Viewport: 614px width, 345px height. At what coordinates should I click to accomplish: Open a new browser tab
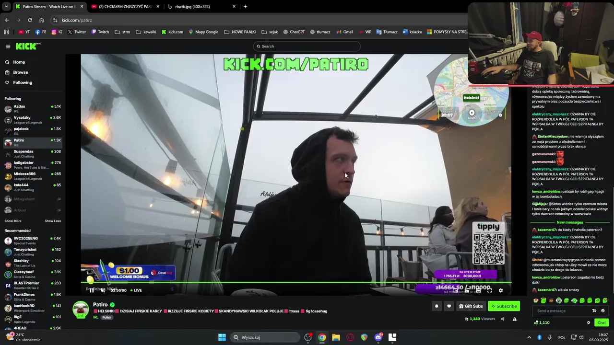click(x=246, y=7)
